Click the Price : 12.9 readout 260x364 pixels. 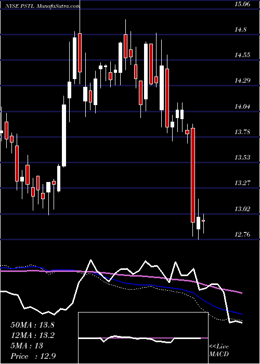point(33,356)
